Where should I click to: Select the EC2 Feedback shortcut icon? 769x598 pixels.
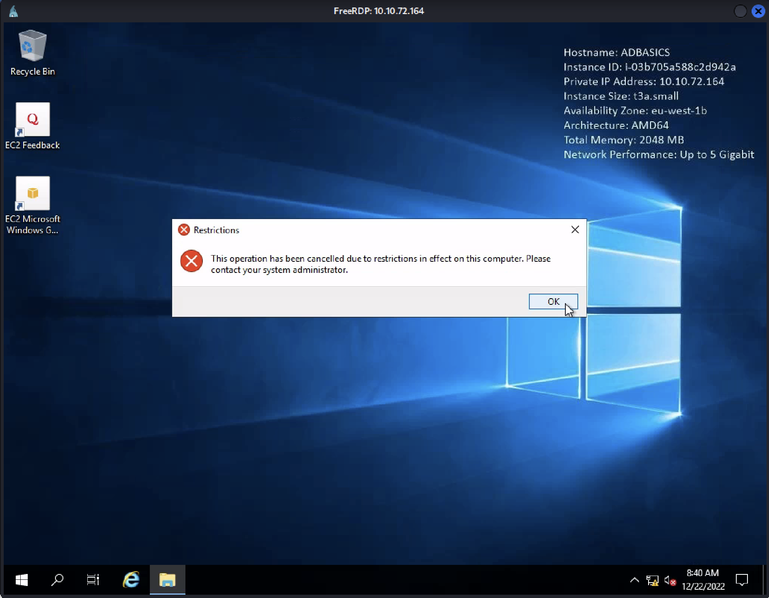point(32,126)
